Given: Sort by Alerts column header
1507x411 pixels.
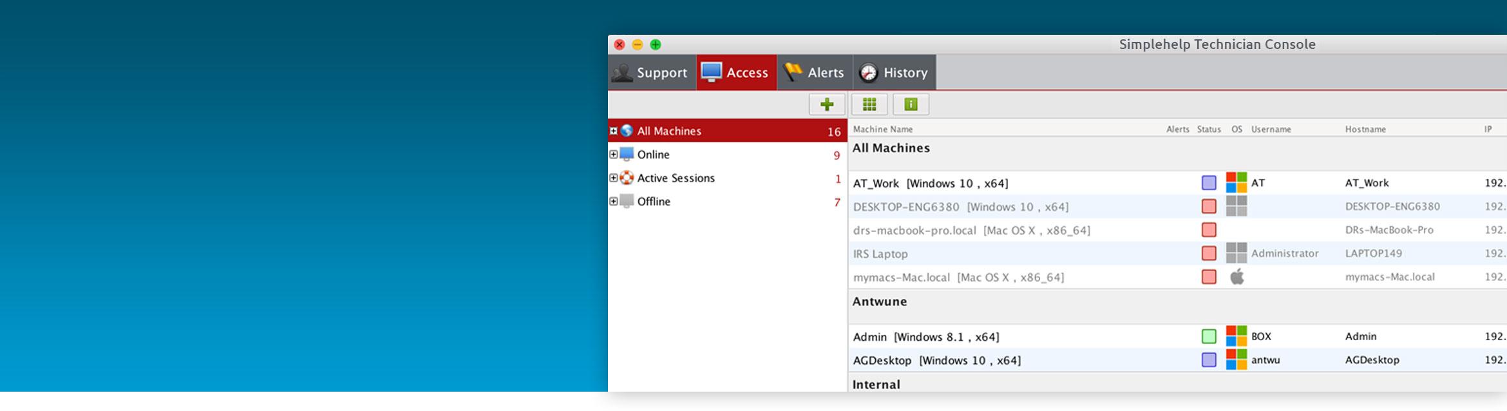Looking at the screenshot, I should pyautogui.click(x=1178, y=129).
